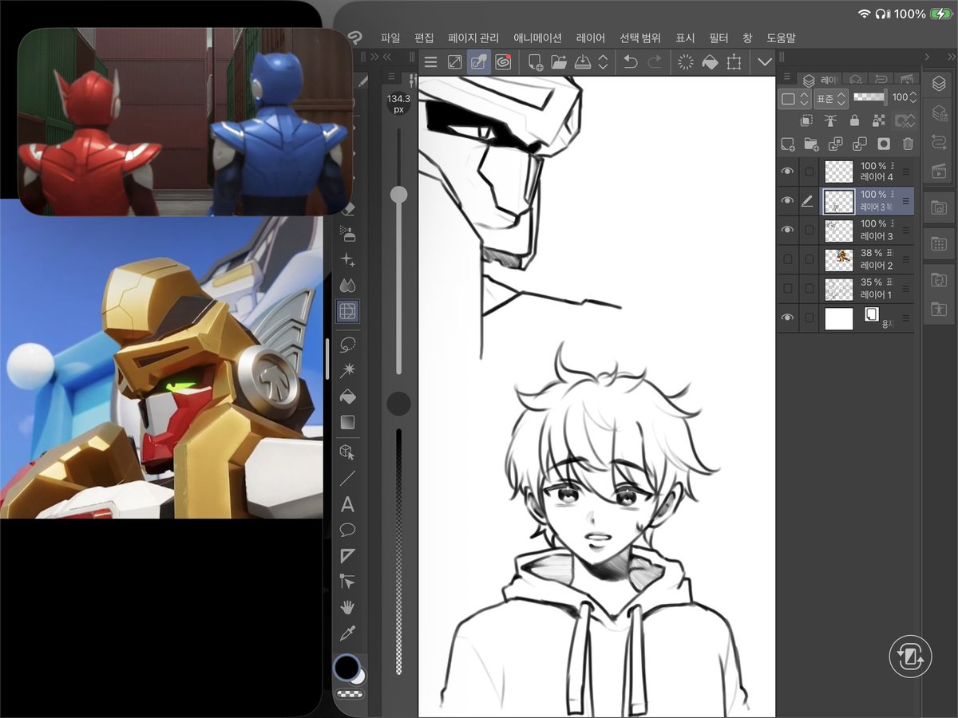
Task: Toggle Lock transparent pixels icon
Action: coord(879,120)
